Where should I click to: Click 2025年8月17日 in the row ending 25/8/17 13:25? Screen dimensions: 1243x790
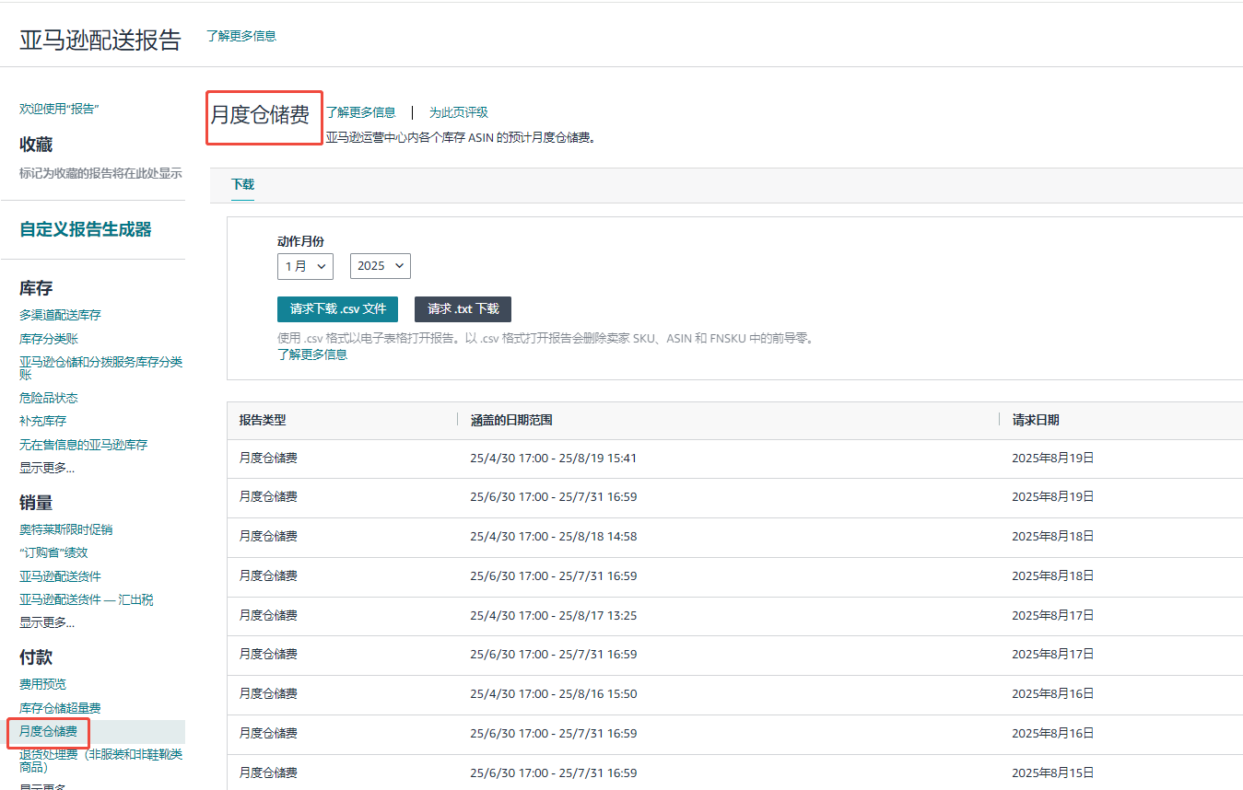point(1052,615)
